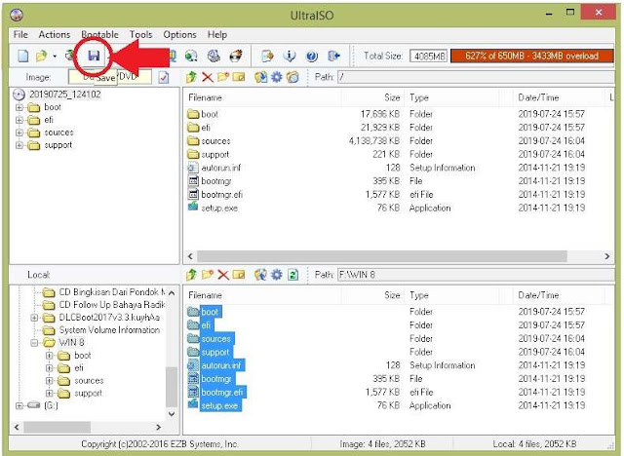Select autorun.inf in the image file list

click(221, 168)
